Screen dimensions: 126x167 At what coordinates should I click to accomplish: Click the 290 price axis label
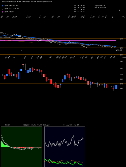[x=121, y=39]
